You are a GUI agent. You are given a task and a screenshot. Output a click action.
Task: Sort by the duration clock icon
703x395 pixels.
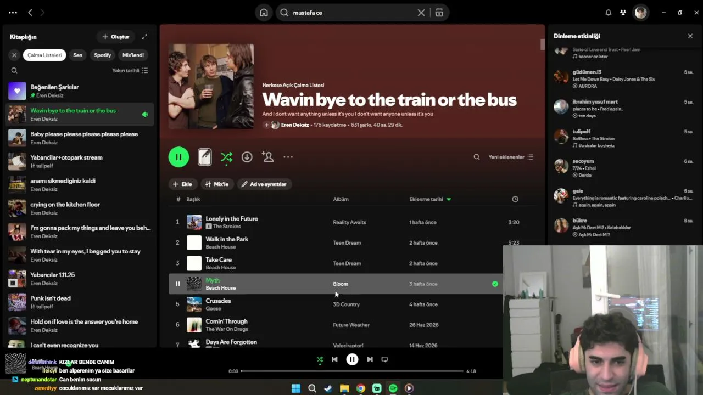[x=515, y=199]
